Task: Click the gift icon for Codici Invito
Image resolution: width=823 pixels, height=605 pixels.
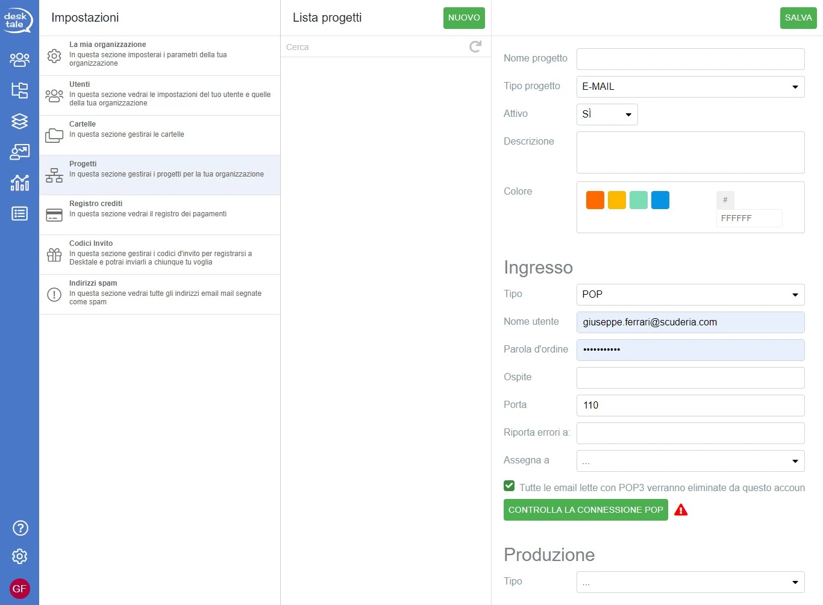Action: click(x=54, y=255)
